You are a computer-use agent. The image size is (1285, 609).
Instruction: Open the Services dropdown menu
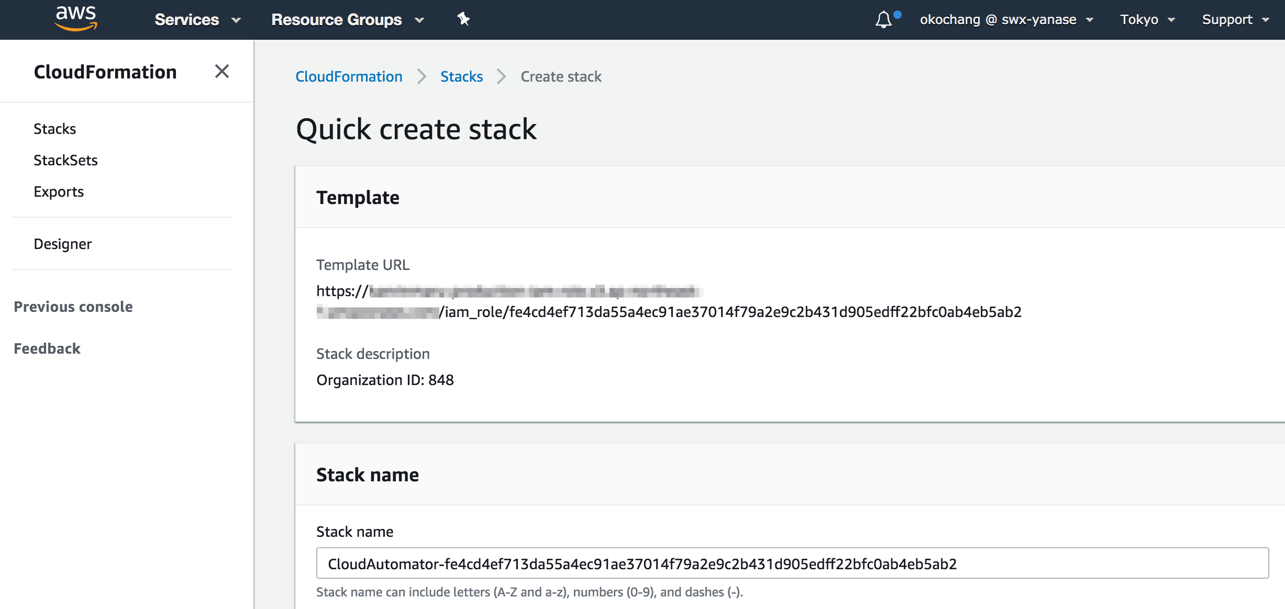[x=197, y=20]
